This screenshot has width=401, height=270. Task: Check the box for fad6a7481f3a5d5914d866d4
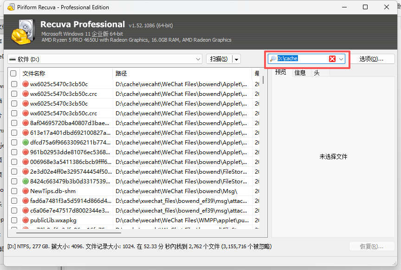coord(14,201)
